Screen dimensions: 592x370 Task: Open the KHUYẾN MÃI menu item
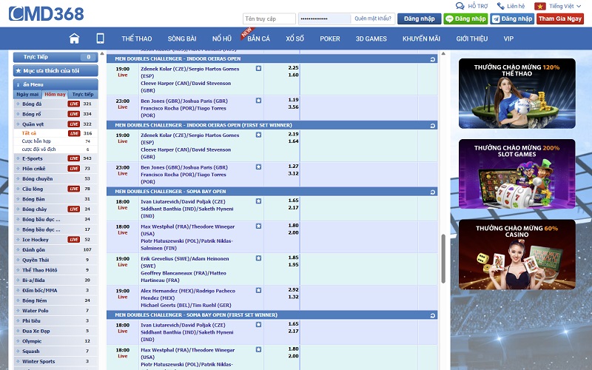click(x=421, y=38)
